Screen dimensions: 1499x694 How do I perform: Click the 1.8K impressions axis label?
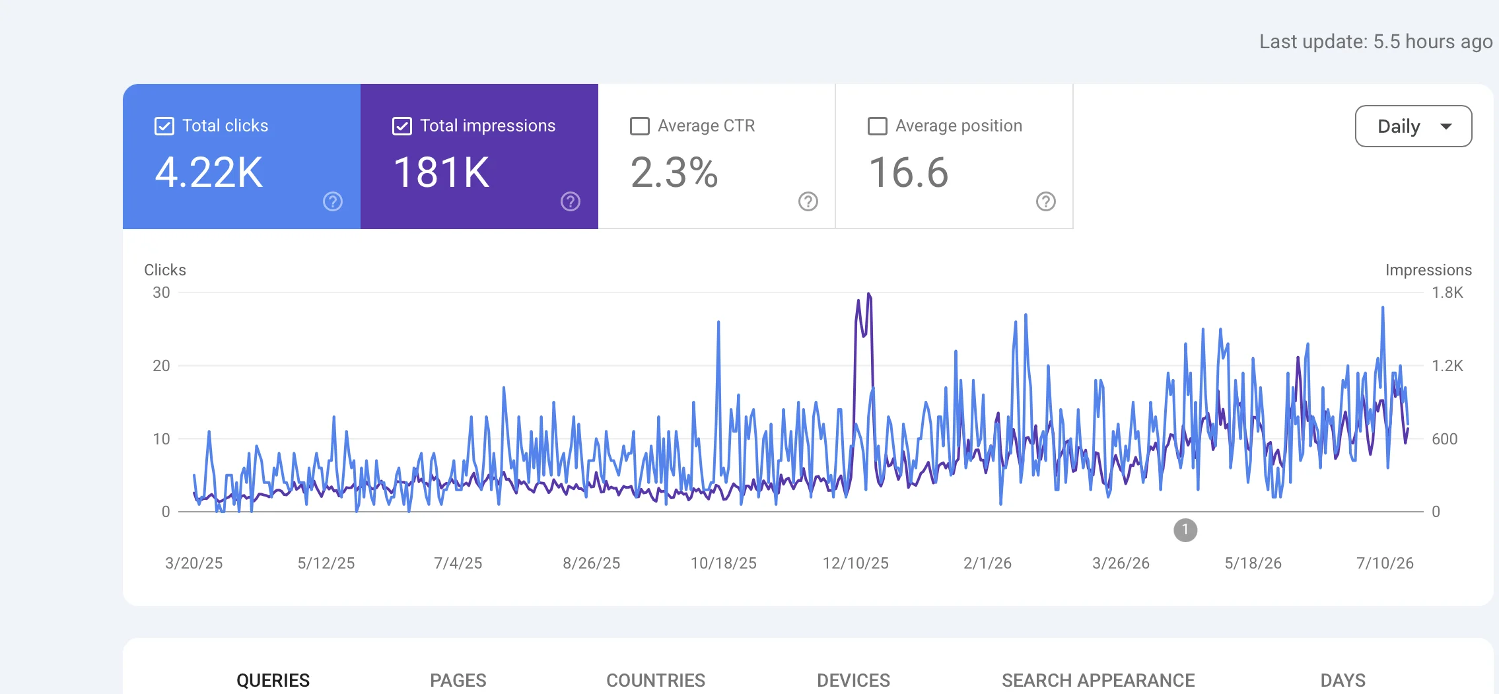click(x=1447, y=293)
